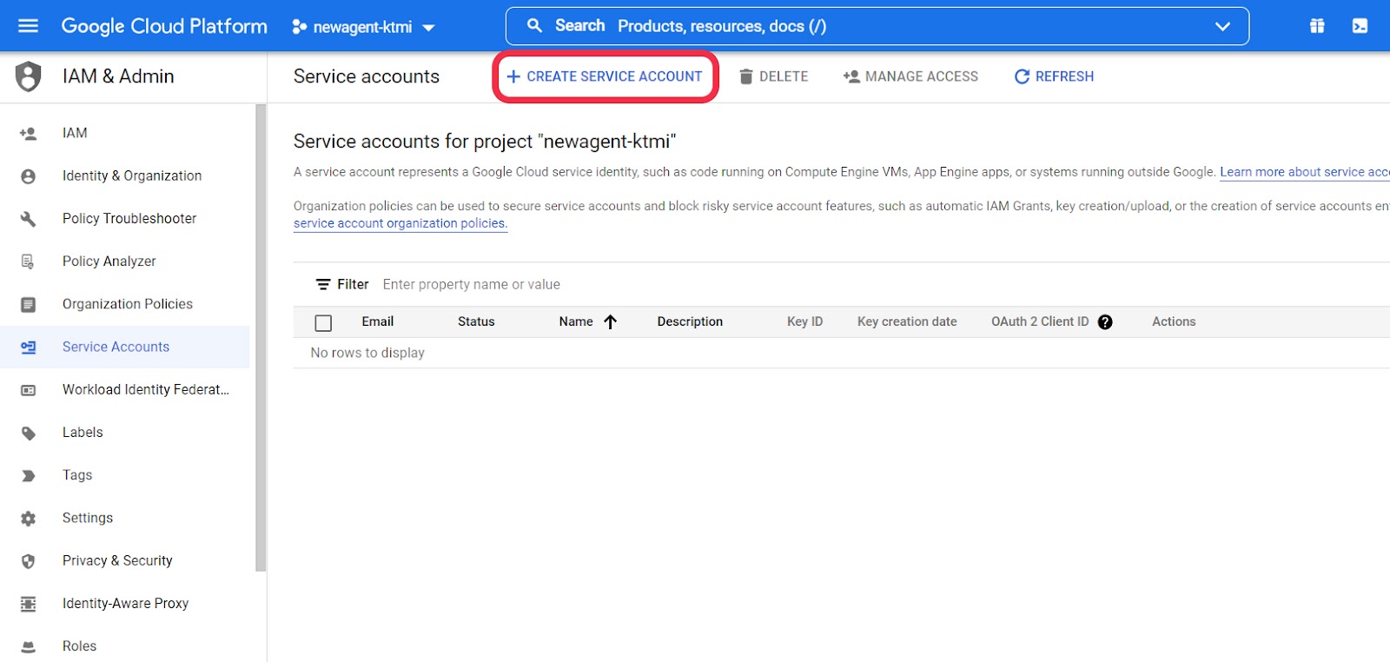This screenshot has height=662, width=1390.
Task: Click the Refresh circular arrow icon
Action: tap(1022, 76)
